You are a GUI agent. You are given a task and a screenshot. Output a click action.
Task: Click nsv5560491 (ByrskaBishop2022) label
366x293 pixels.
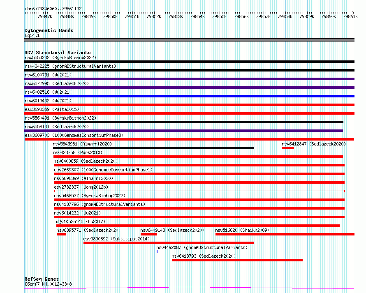(x=60, y=118)
